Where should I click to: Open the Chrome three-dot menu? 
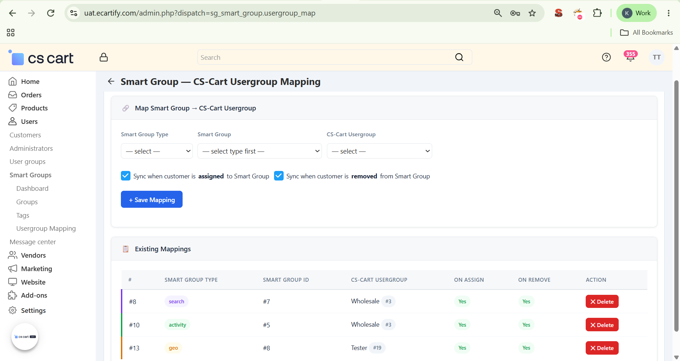pyautogui.click(x=669, y=13)
